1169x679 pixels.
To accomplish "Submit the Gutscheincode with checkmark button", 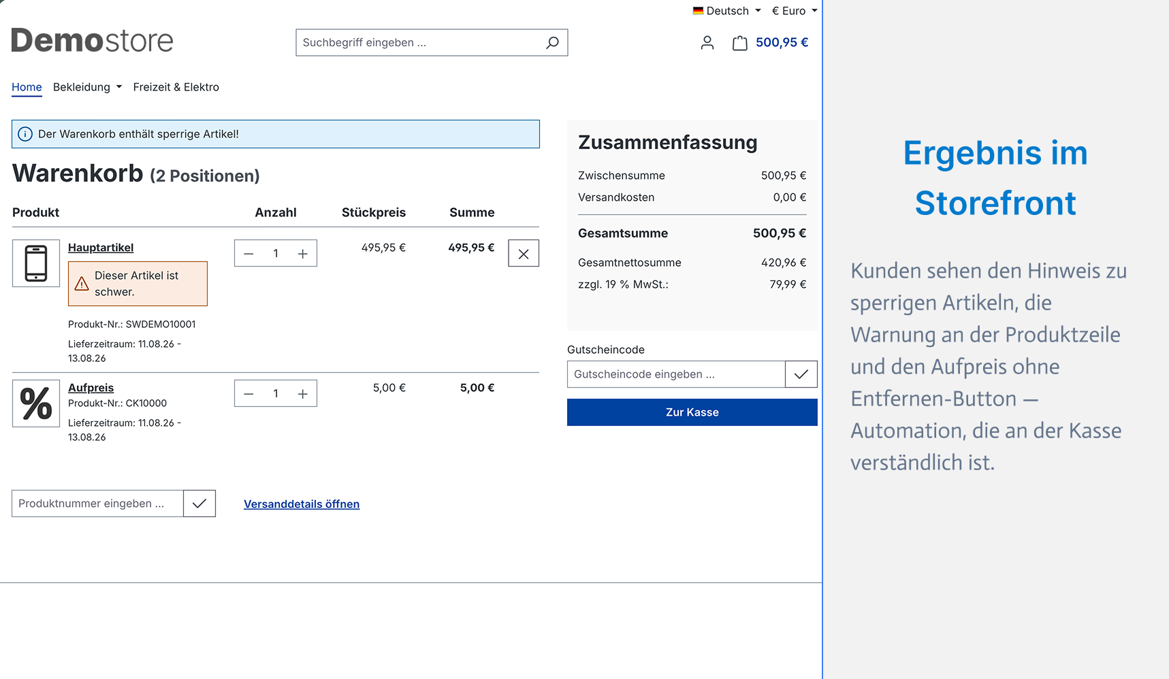I will [x=801, y=374].
